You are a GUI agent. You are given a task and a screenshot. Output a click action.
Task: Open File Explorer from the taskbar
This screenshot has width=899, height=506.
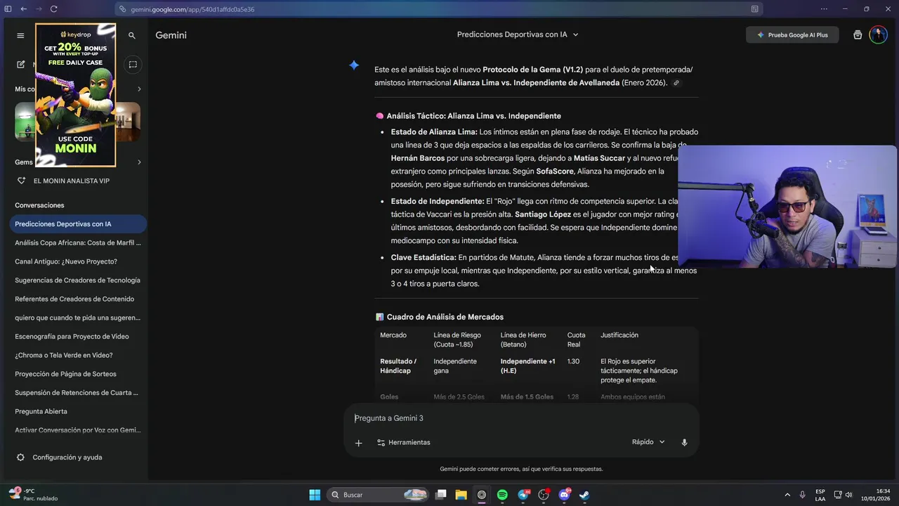(x=461, y=495)
